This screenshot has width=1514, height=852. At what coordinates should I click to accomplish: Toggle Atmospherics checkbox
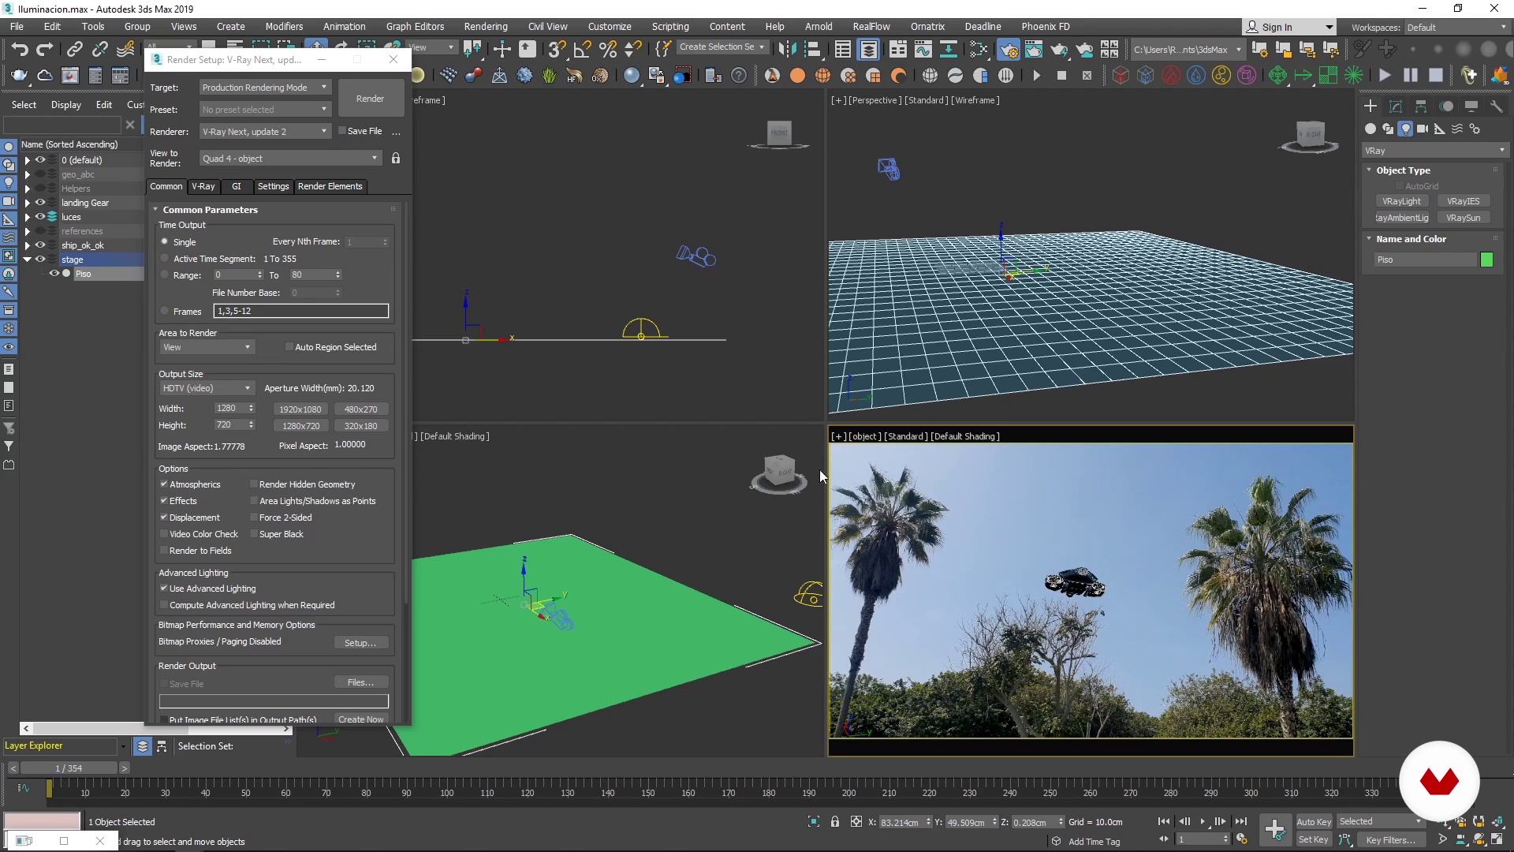(164, 484)
